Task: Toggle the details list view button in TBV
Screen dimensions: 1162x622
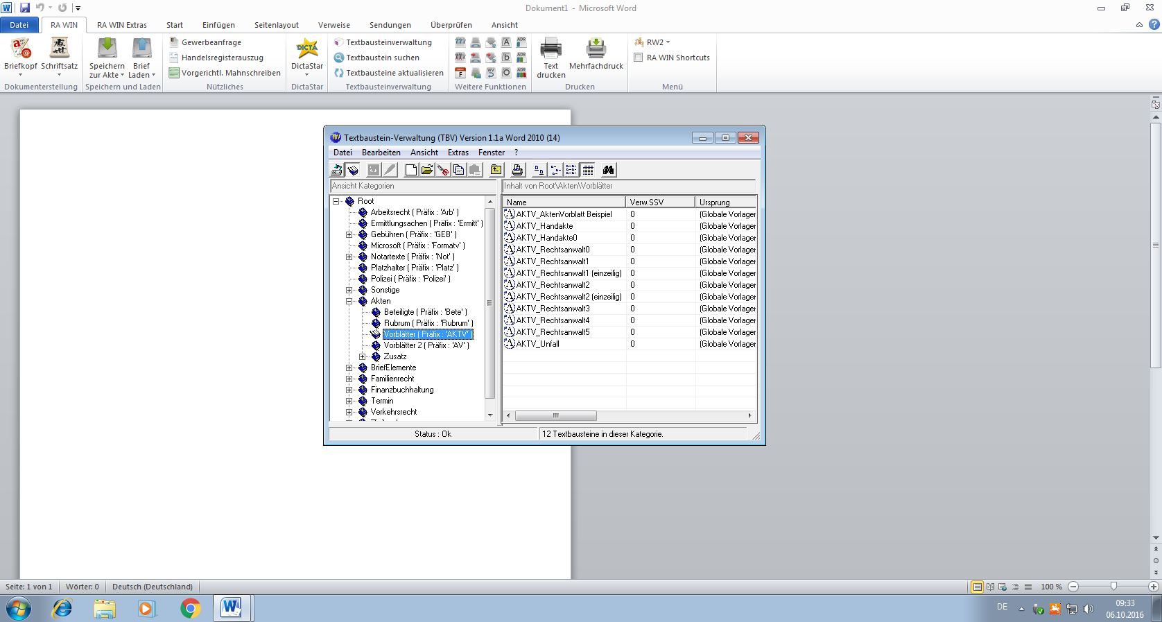Action: pos(588,170)
